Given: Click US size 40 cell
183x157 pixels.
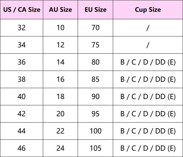Looking at the screenshot, I should pyautogui.click(x=22, y=97).
